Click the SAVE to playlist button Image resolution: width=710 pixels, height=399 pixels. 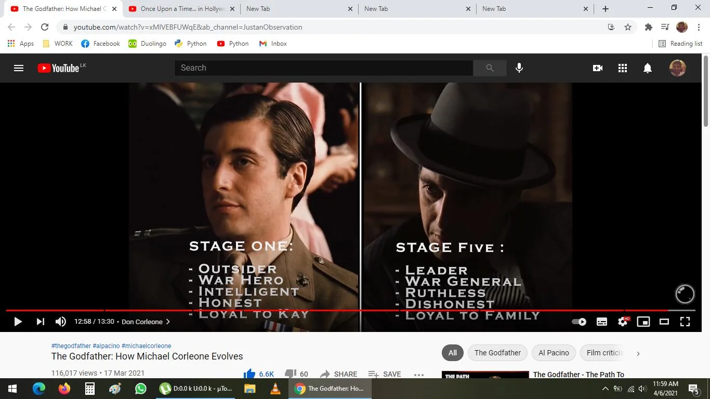[385, 374]
